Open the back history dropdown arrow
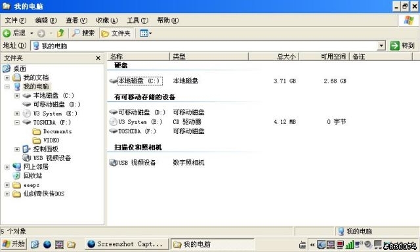Image resolution: width=420 pixels, height=252 pixels. coord(31,33)
